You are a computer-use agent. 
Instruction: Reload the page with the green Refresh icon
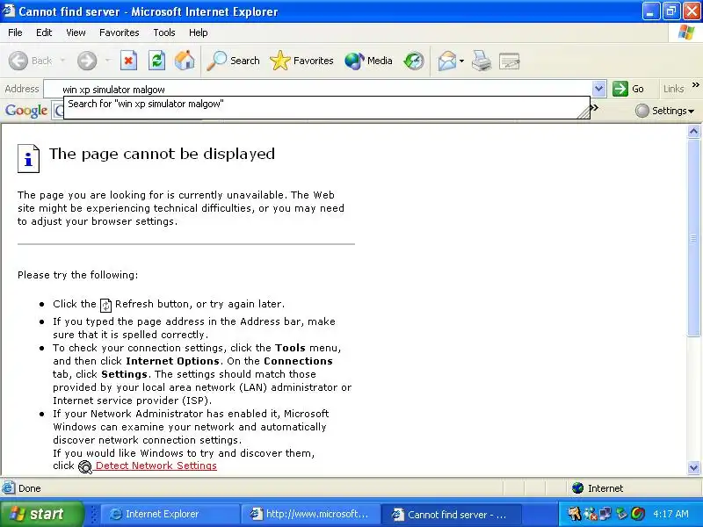157,61
